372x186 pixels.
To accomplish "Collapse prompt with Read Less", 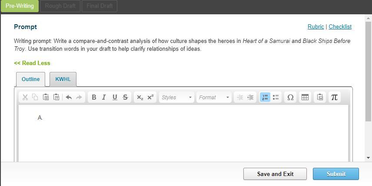I will pyautogui.click(x=32, y=63).
